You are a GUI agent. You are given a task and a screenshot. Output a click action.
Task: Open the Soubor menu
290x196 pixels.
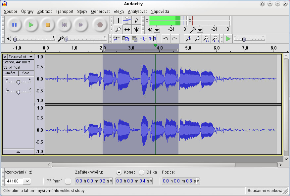11,12
